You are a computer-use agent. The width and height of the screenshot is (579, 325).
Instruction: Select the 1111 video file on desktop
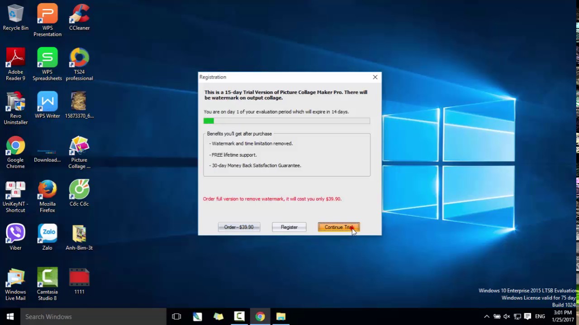coord(79,281)
